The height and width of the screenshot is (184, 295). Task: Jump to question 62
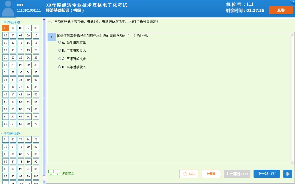coord(13,117)
